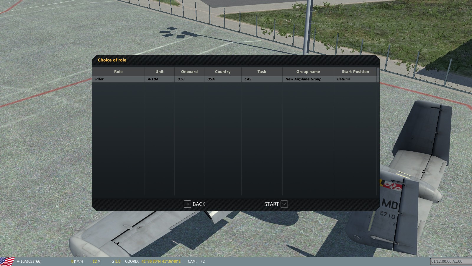Click the COORD coordinates readout
Screen dimensions: 472x266
pos(153,262)
